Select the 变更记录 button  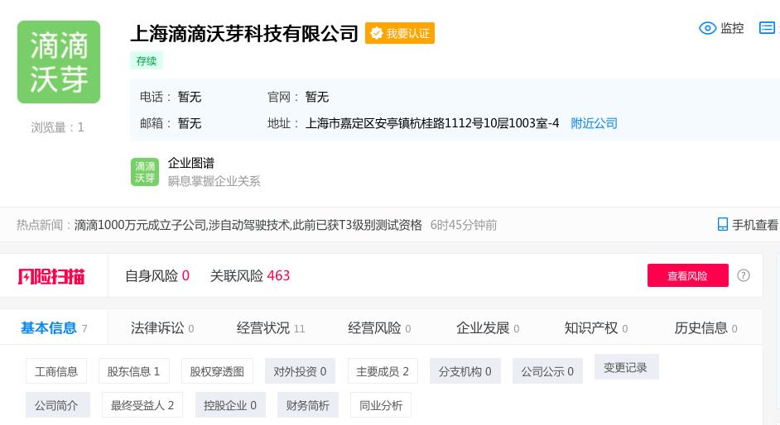point(626,367)
